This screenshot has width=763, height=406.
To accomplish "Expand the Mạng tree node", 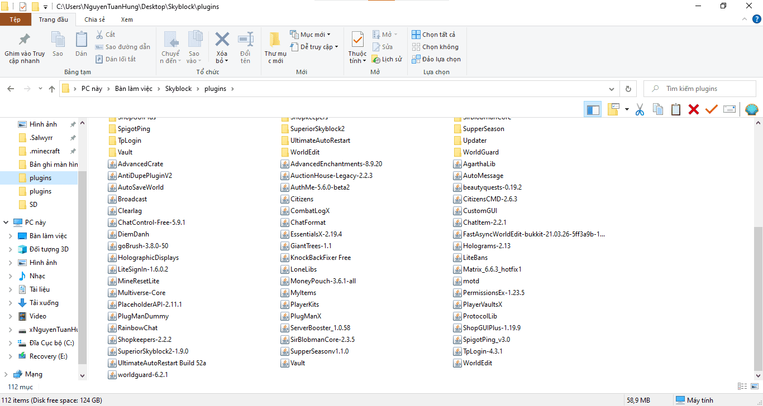I will 6,374.
